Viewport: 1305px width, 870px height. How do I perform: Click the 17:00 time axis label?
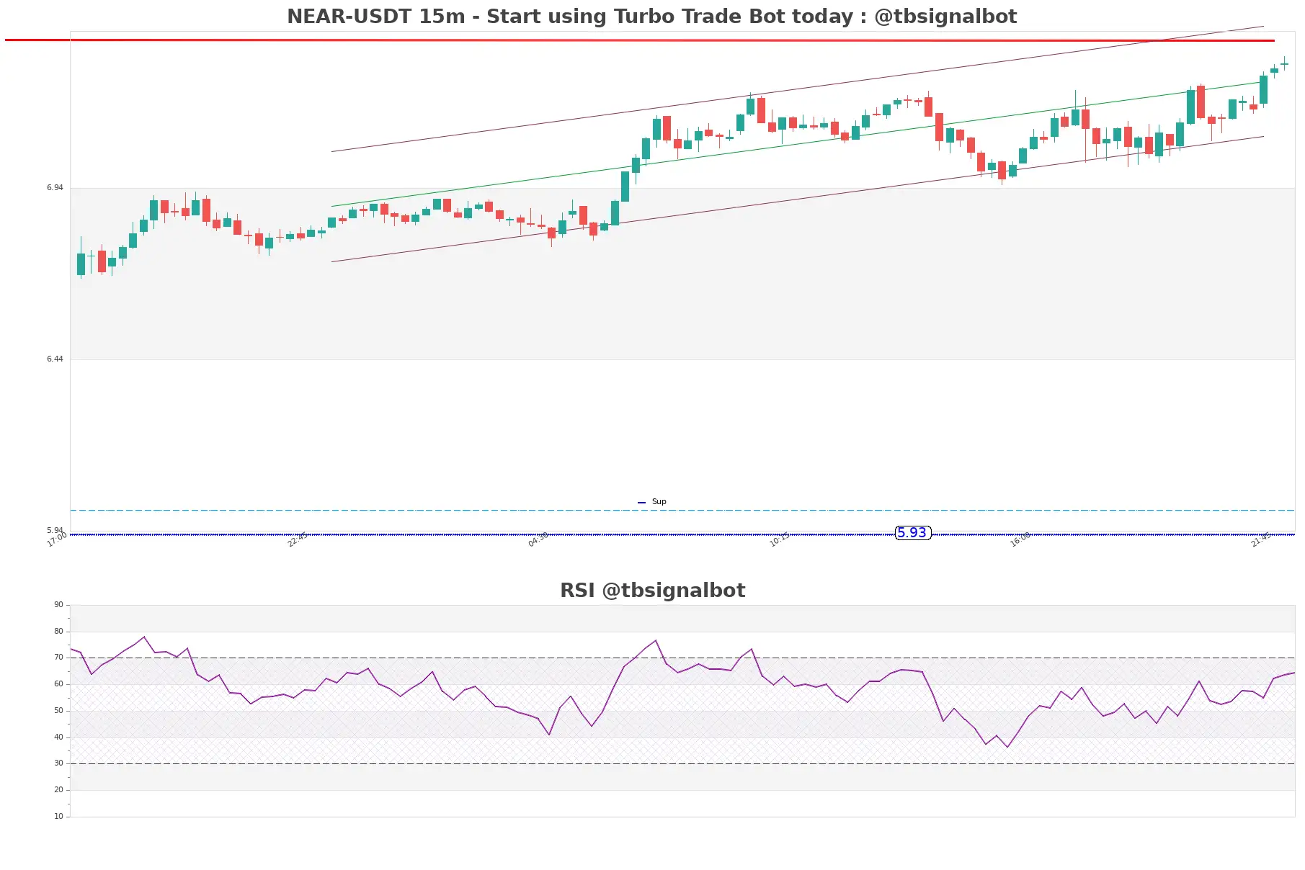57,539
